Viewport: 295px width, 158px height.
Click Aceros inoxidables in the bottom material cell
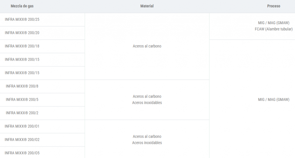tap(147, 143)
